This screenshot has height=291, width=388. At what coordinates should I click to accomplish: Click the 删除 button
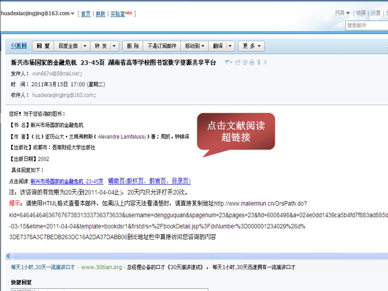[133, 46]
